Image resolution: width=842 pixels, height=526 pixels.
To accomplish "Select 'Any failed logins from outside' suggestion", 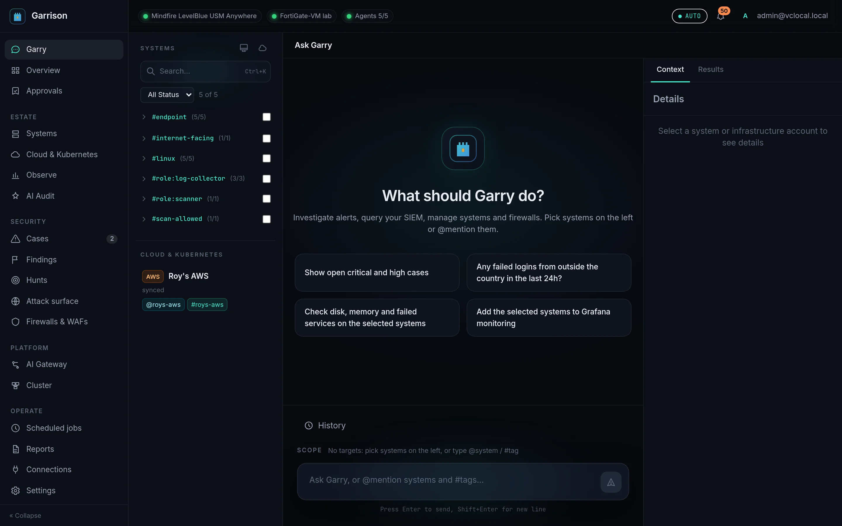I will coord(549,272).
